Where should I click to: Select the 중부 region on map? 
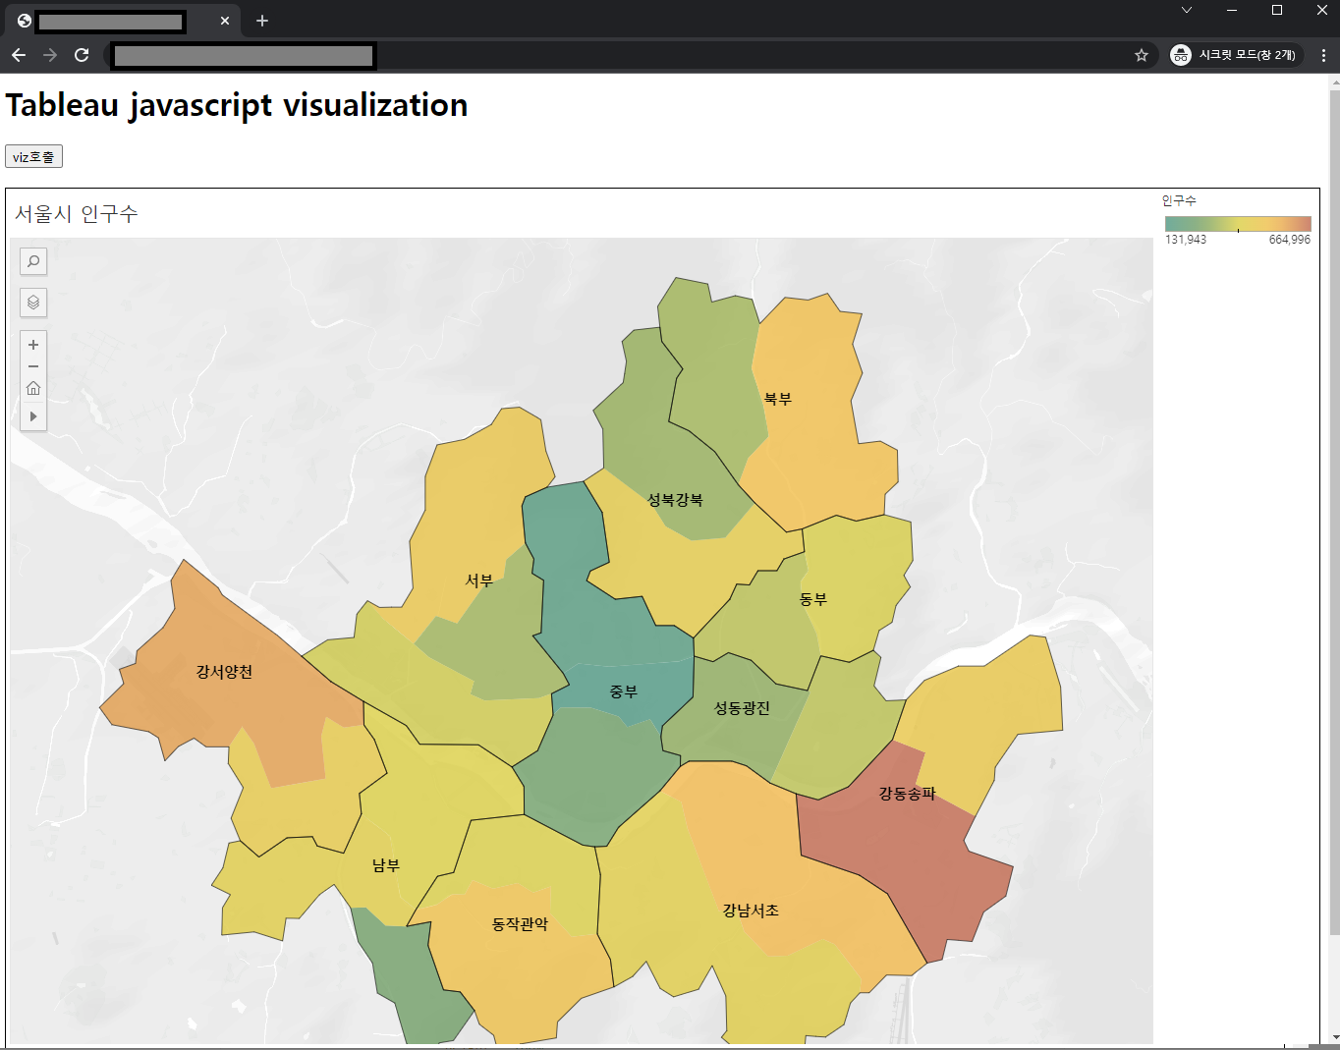pos(624,691)
